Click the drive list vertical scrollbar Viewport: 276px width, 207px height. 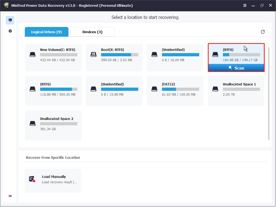click(269, 94)
